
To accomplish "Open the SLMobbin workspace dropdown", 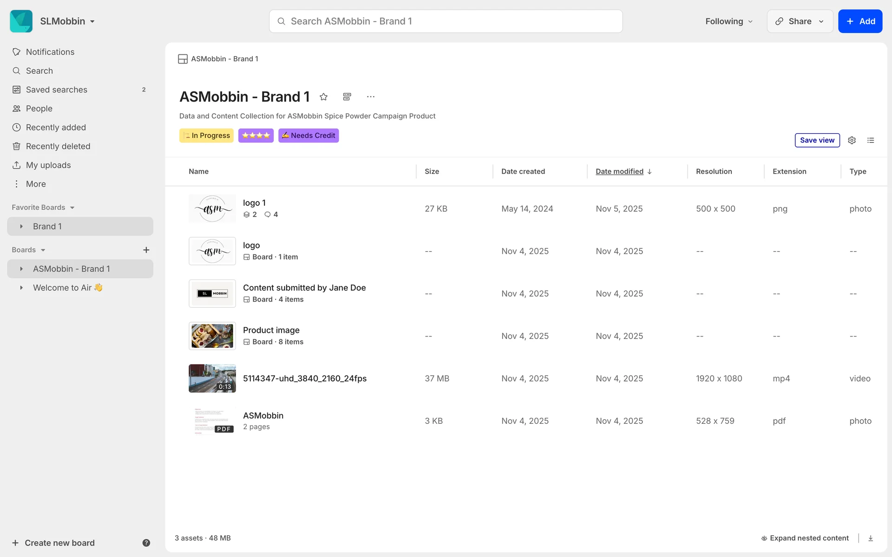I will 67,21.
